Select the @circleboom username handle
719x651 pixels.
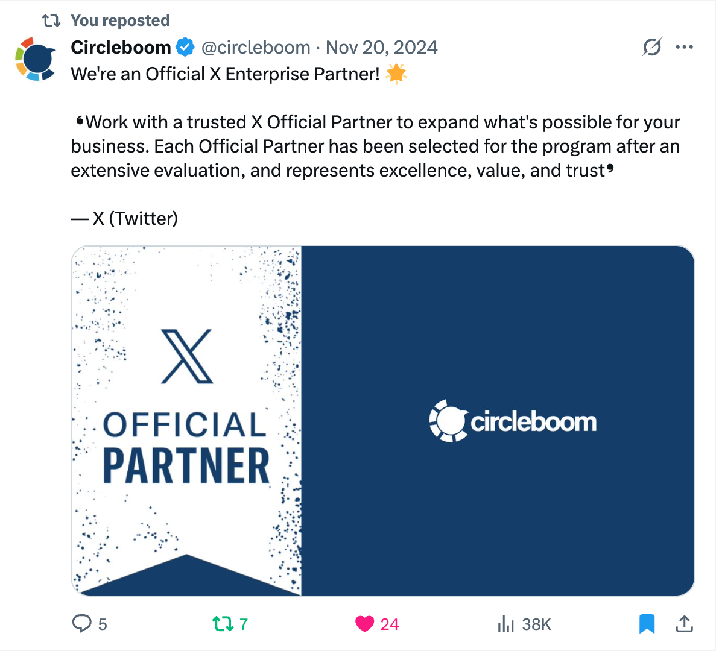coord(256,47)
